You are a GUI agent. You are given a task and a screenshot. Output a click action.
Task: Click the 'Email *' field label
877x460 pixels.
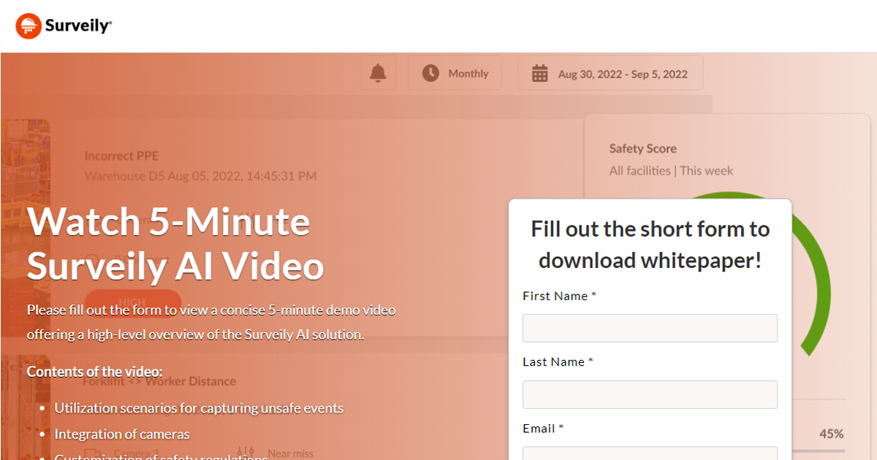(x=543, y=429)
